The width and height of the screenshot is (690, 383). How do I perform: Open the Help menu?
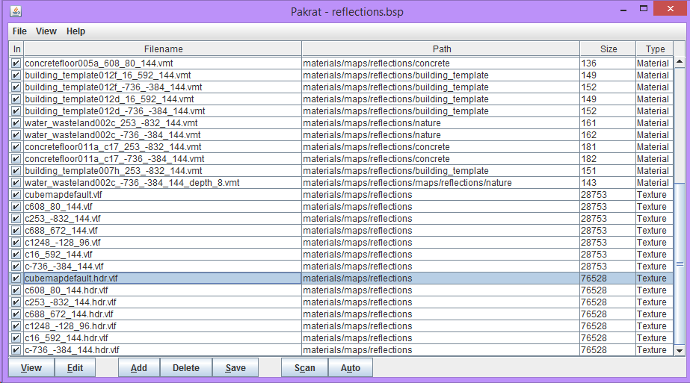coord(76,31)
